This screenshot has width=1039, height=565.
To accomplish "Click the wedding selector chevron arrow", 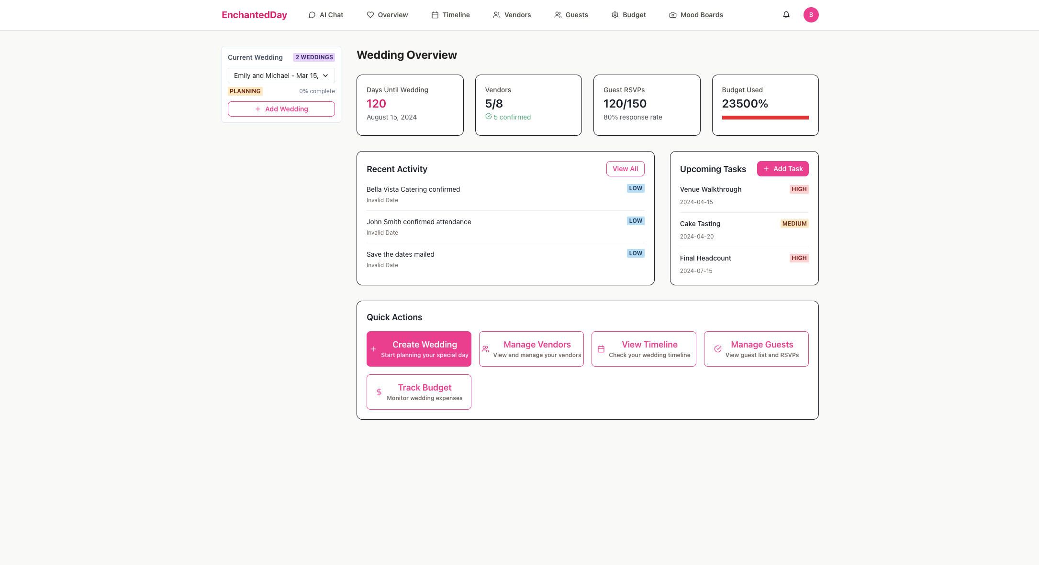I will click(x=325, y=76).
